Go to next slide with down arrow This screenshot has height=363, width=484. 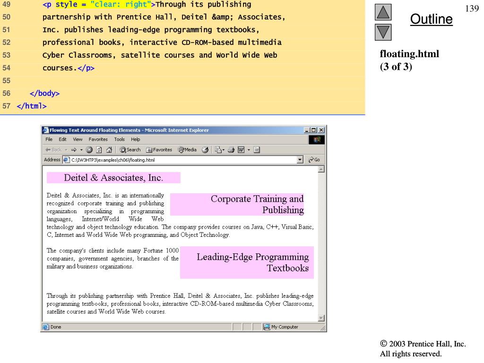383,33
